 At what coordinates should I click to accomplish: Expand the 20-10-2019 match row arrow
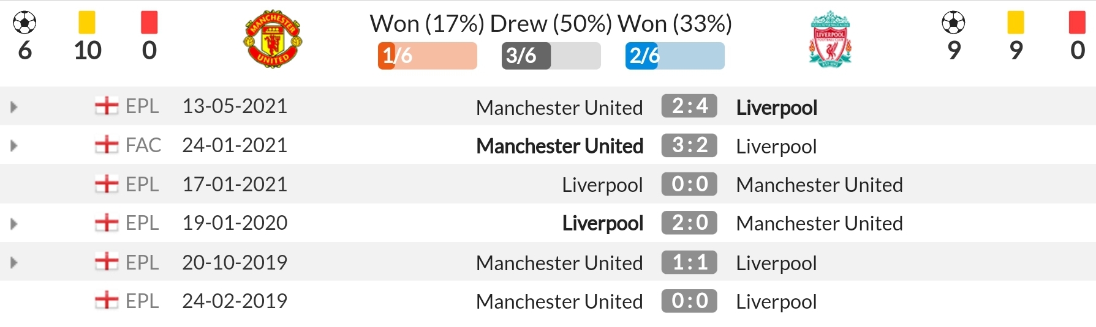(13, 263)
